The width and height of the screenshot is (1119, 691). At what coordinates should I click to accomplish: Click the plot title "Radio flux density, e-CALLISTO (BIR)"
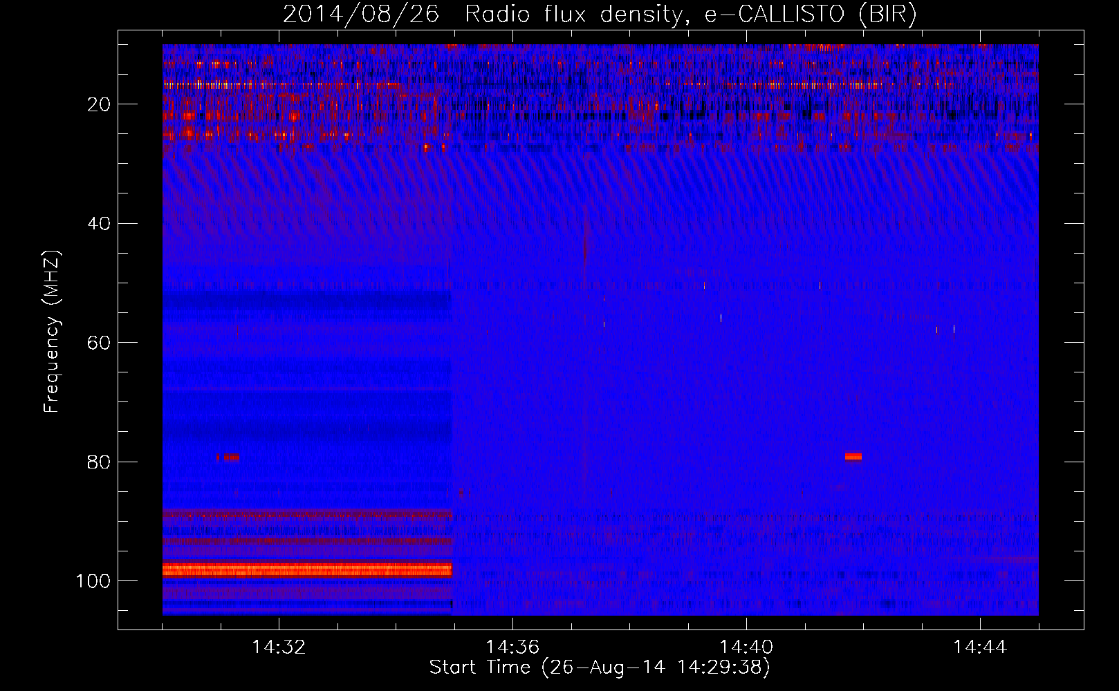pyautogui.click(x=690, y=15)
